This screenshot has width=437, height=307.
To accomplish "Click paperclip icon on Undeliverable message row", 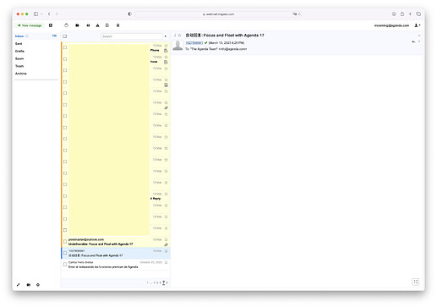I will pos(166,244).
